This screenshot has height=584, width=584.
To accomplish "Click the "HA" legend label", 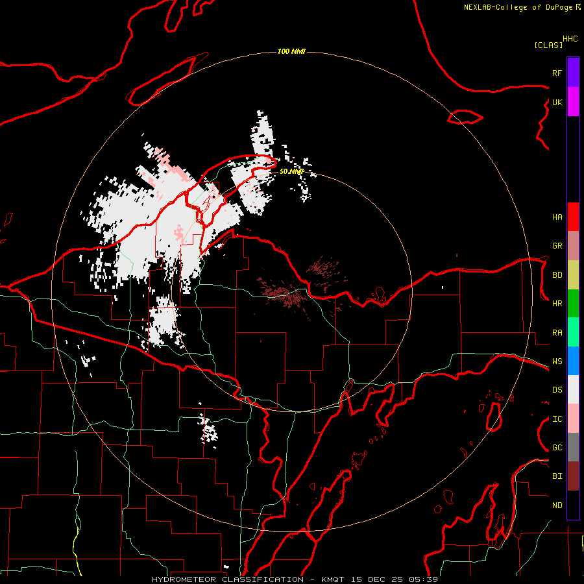I will [x=557, y=217].
